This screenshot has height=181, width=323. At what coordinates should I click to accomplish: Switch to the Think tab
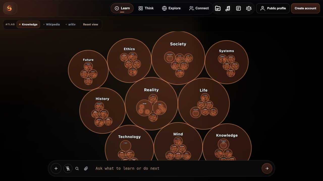146,8
